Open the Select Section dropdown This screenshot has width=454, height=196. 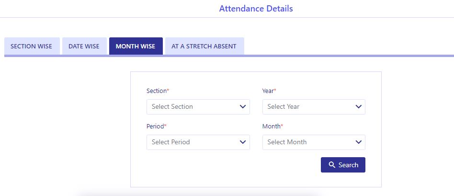point(198,107)
